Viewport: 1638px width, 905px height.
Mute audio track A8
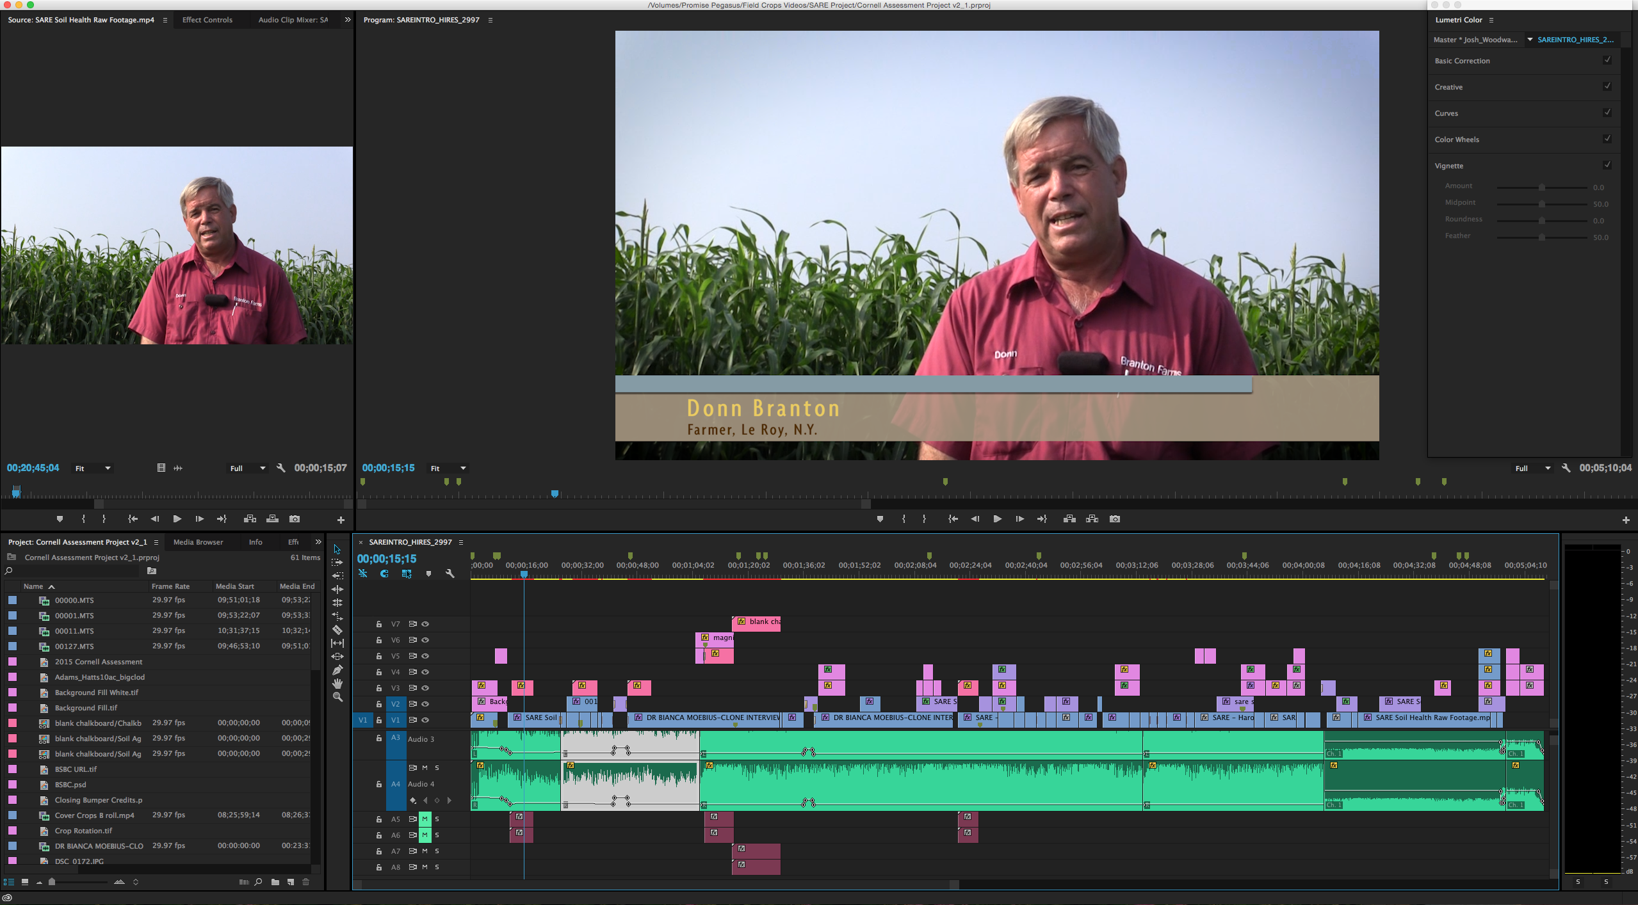pyautogui.click(x=425, y=867)
